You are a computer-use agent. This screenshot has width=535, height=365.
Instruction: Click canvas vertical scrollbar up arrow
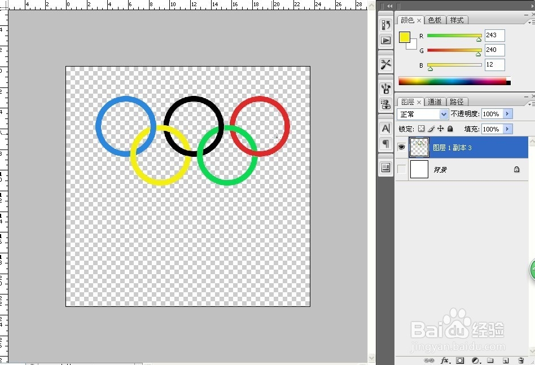[372, 6]
